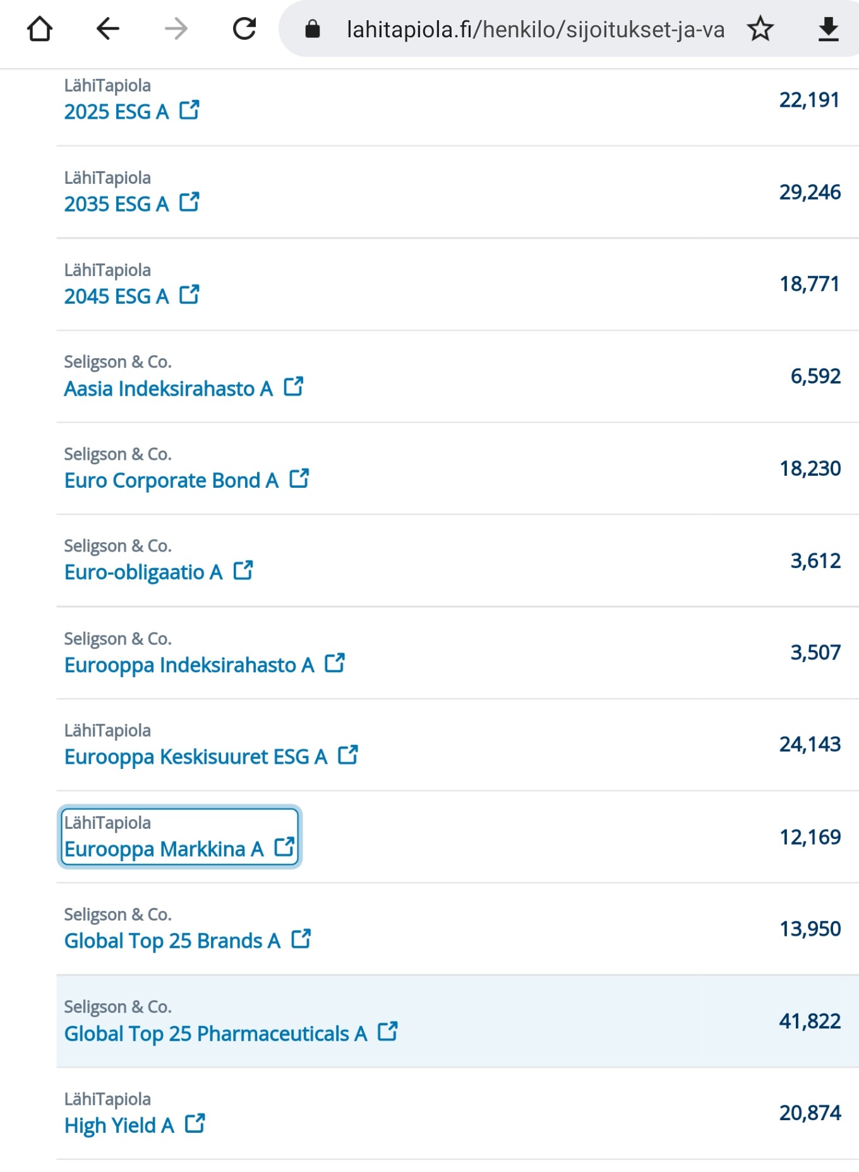The image size is (859, 1172).
Task: Go back with the left arrow
Action: point(108,29)
